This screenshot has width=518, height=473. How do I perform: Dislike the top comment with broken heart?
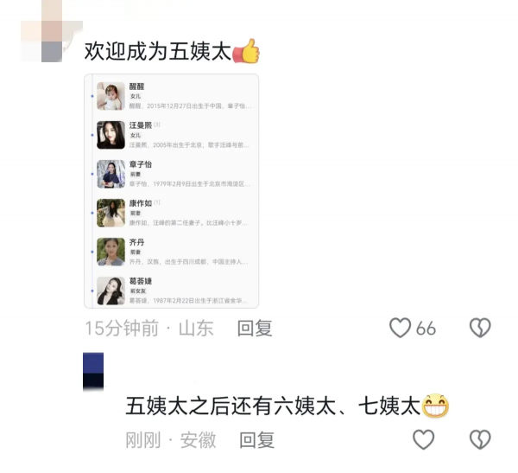click(480, 328)
